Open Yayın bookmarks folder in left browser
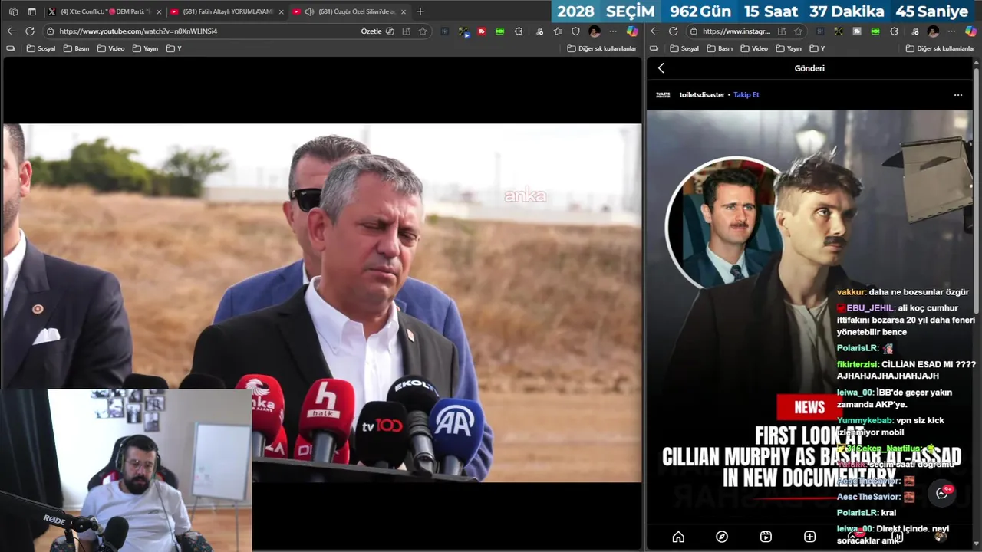This screenshot has height=552, width=982. [145, 48]
